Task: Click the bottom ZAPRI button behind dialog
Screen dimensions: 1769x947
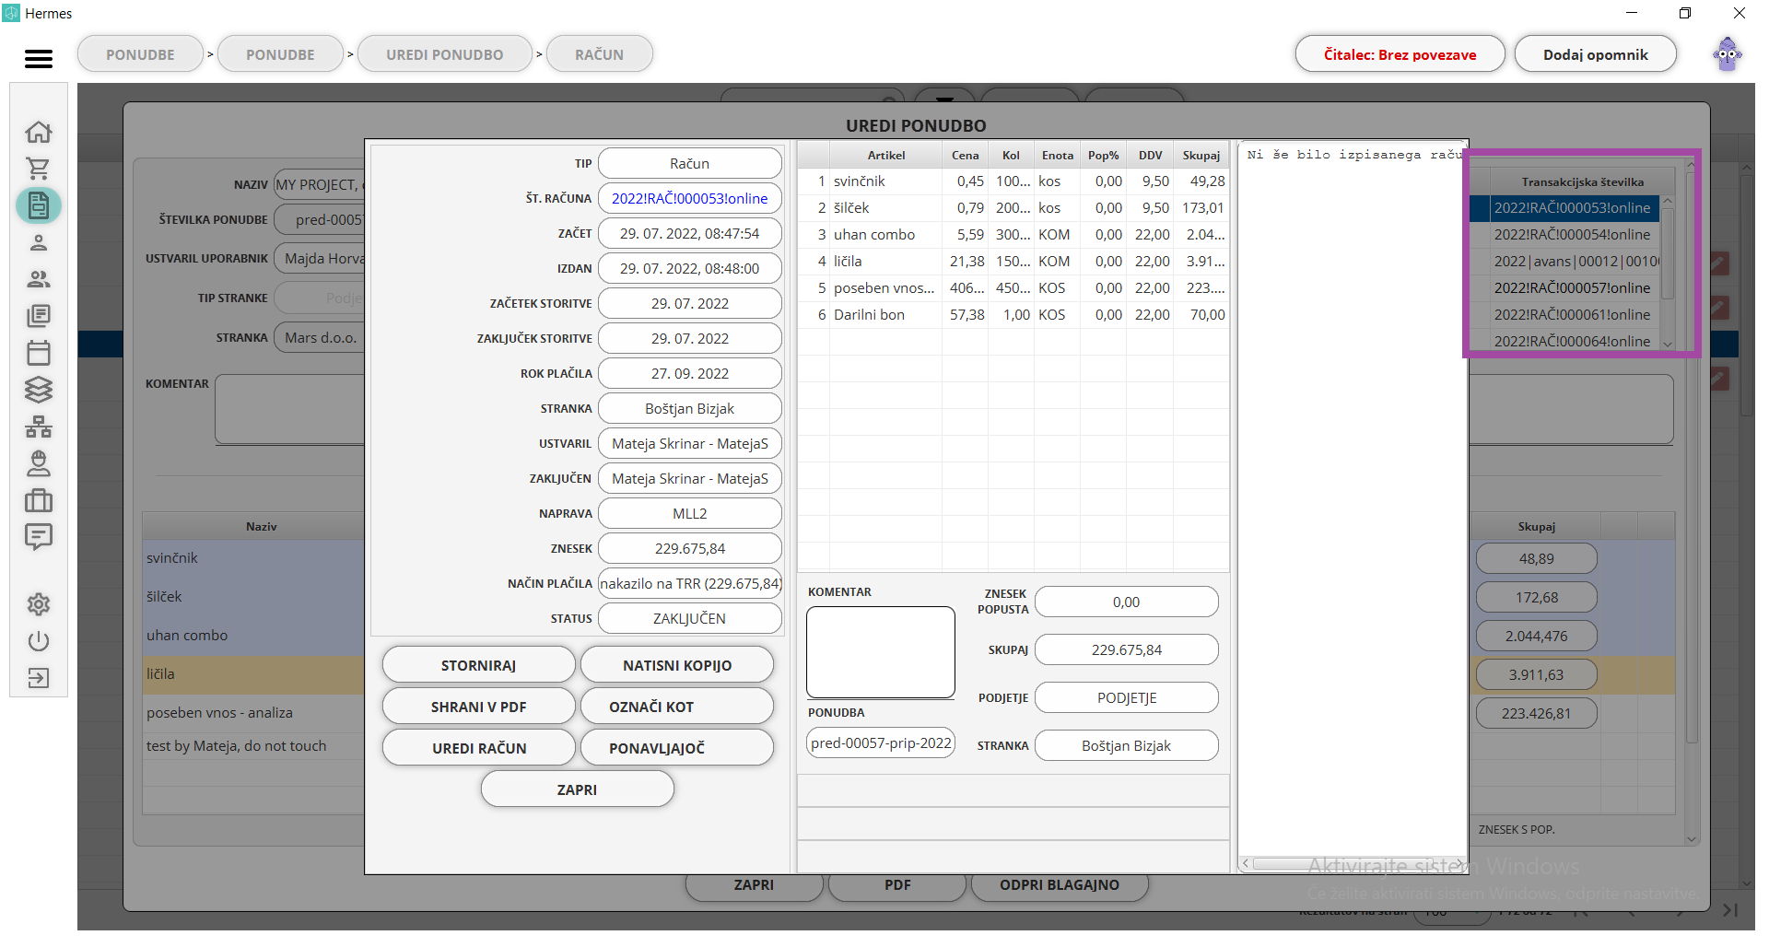Action: click(754, 884)
